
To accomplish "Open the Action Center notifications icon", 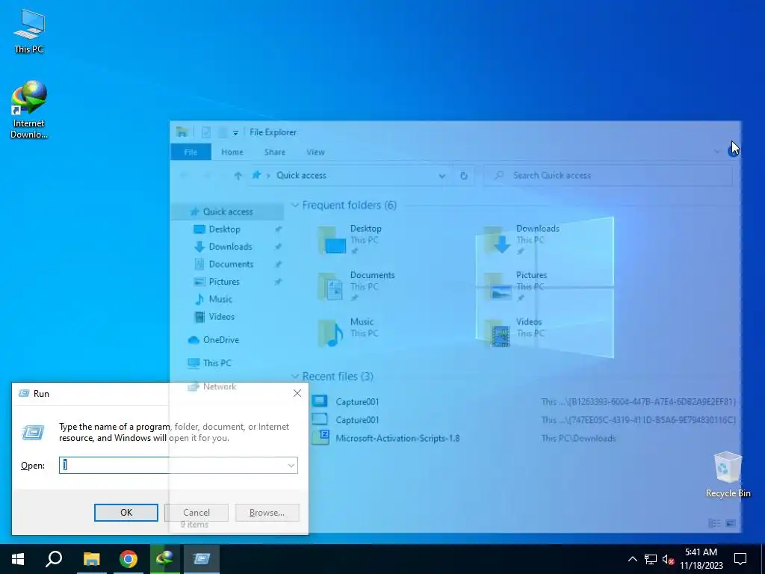I will [740, 559].
